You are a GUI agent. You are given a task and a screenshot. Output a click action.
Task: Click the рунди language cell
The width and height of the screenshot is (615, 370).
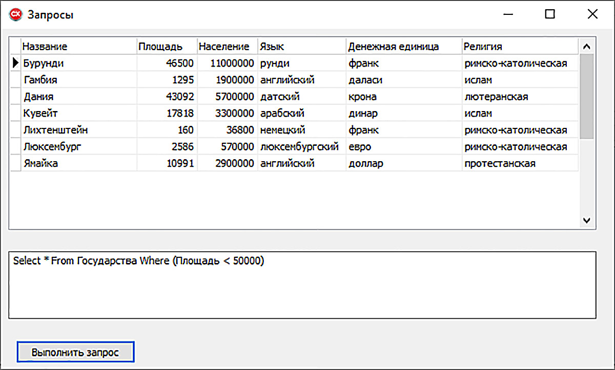(301, 63)
